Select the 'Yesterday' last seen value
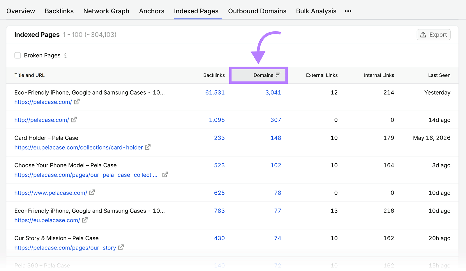466x271 pixels. point(437,92)
